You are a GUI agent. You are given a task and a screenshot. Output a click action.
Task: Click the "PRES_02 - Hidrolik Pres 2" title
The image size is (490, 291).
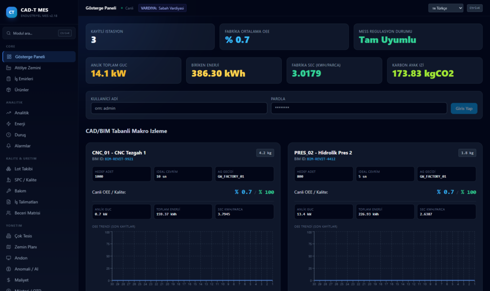pyautogui.click(x=323, y=153)
